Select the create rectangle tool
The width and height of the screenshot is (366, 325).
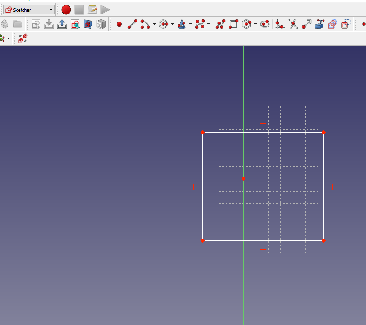pos(234,24)
